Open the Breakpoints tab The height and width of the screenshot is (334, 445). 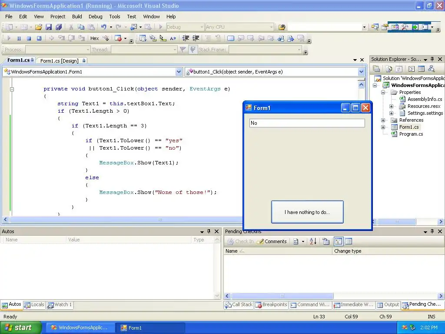pos(271,305)
